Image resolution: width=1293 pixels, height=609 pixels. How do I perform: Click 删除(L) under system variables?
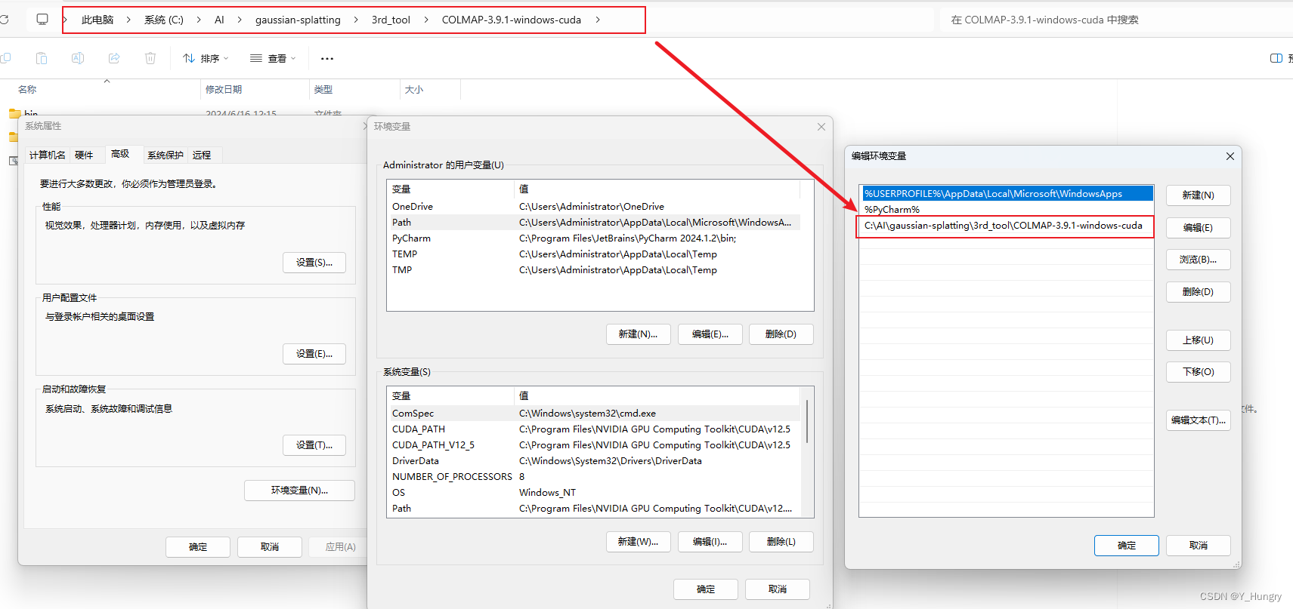(781, 541)
